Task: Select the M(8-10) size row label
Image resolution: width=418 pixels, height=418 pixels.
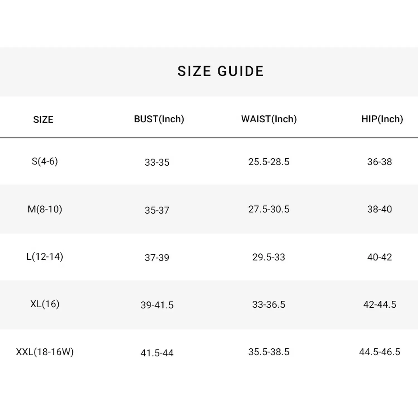Action: (x=45, y=209)
